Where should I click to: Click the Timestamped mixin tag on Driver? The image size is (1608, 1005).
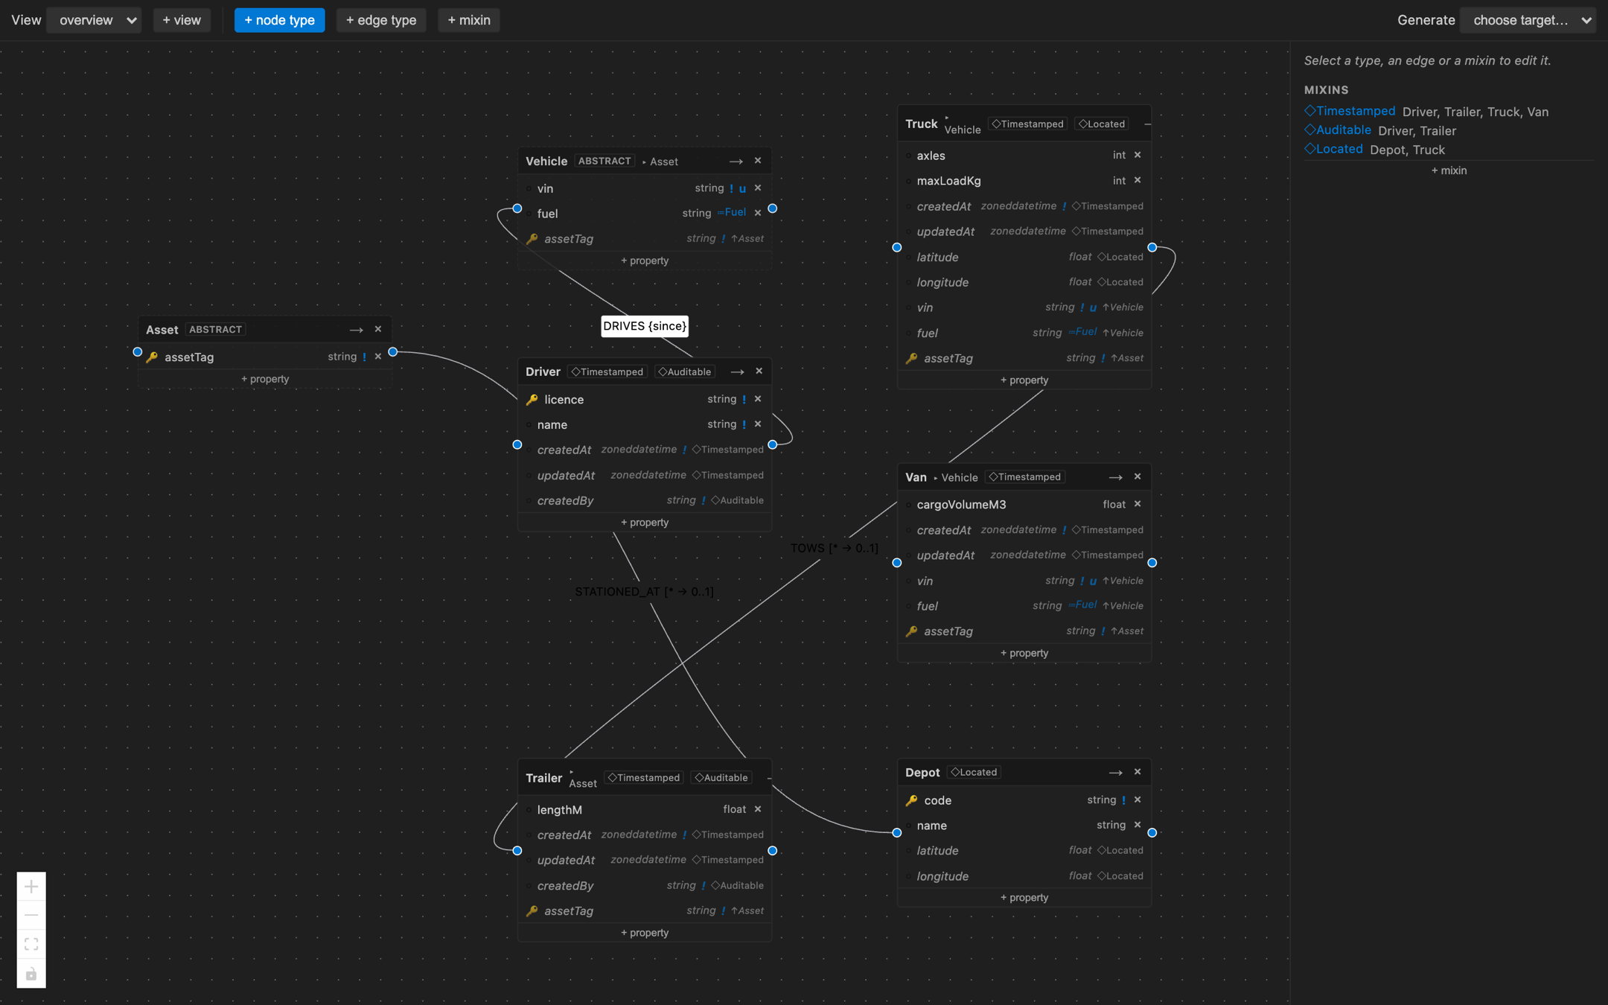pos(607,371)
